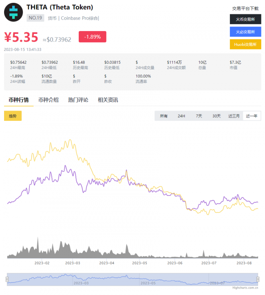
Task: Switch to the 相关资讯 tab
Action: coord(108,100)
